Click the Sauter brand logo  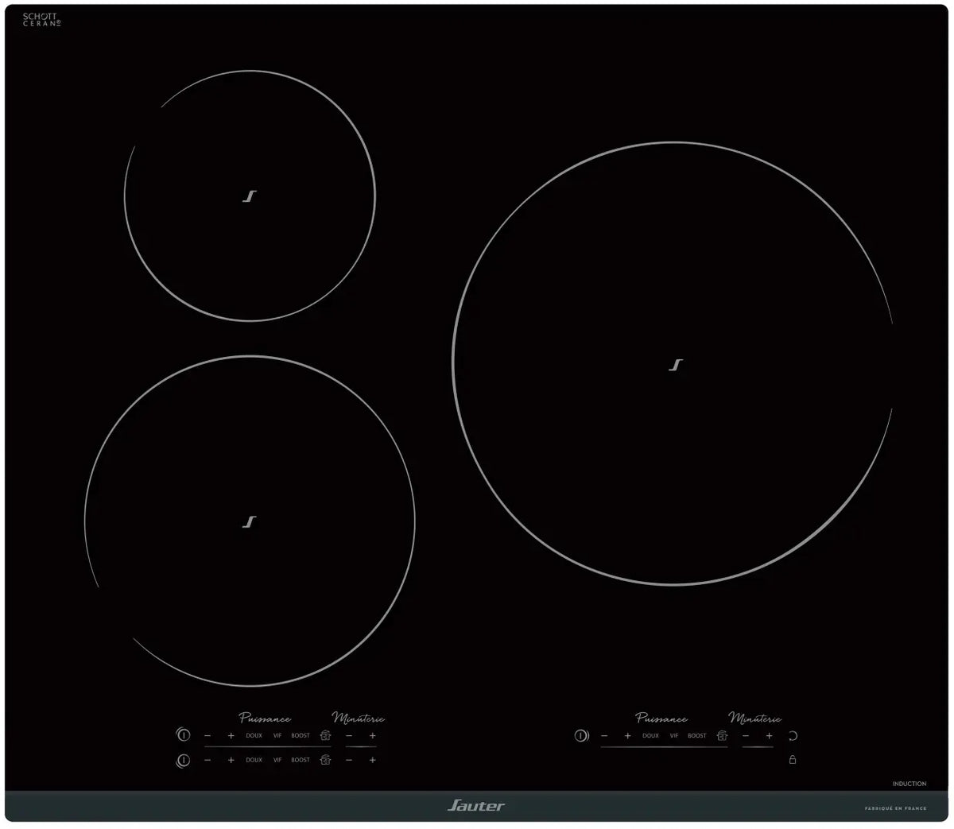[x=475, y=806]
